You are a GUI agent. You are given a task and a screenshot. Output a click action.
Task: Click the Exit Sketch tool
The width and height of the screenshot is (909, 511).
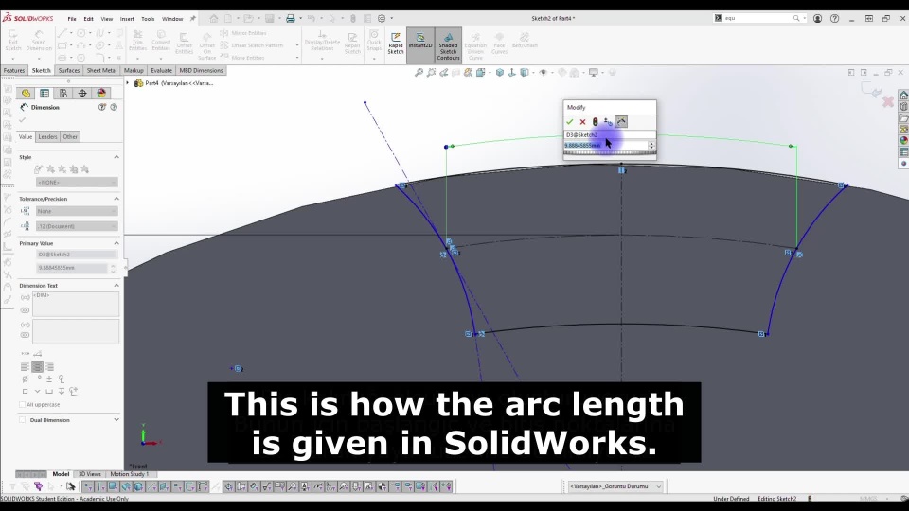pos(12,41)
